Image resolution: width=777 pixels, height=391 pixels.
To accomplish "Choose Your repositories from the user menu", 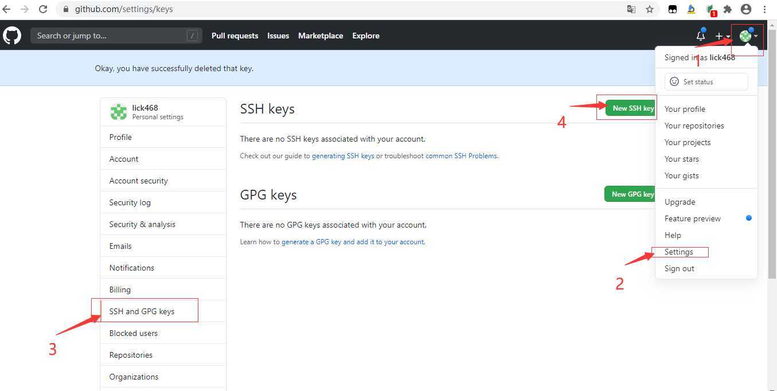I will tap(694, 126).
